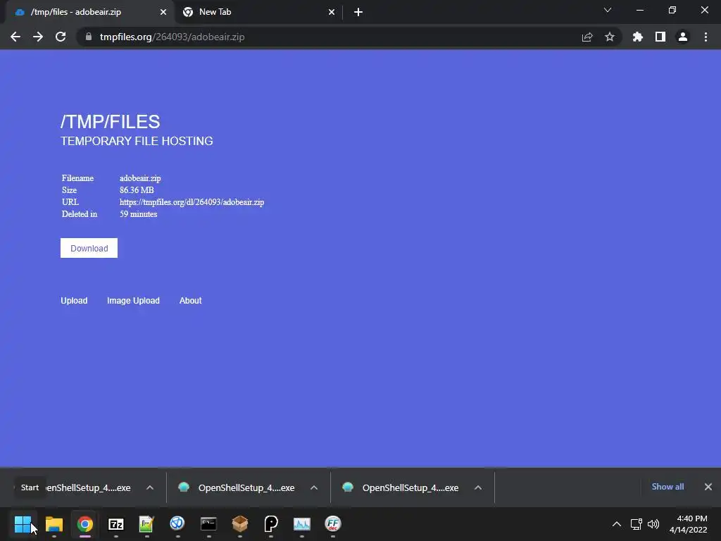Download the adobeair.zip file
The image size is (721, 541).
click(89, 248)
